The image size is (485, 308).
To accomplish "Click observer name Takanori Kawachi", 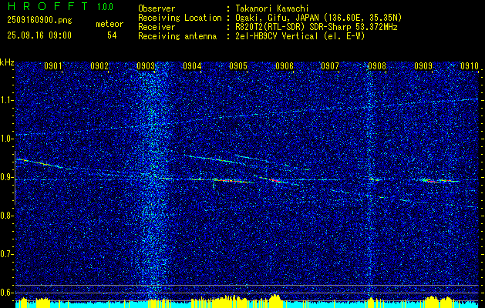I will coord(272,8).
